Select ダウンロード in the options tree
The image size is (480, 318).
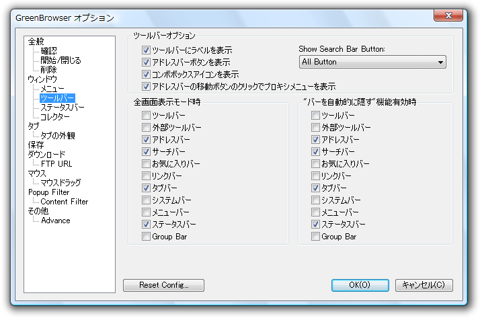[x=46, y=155]
